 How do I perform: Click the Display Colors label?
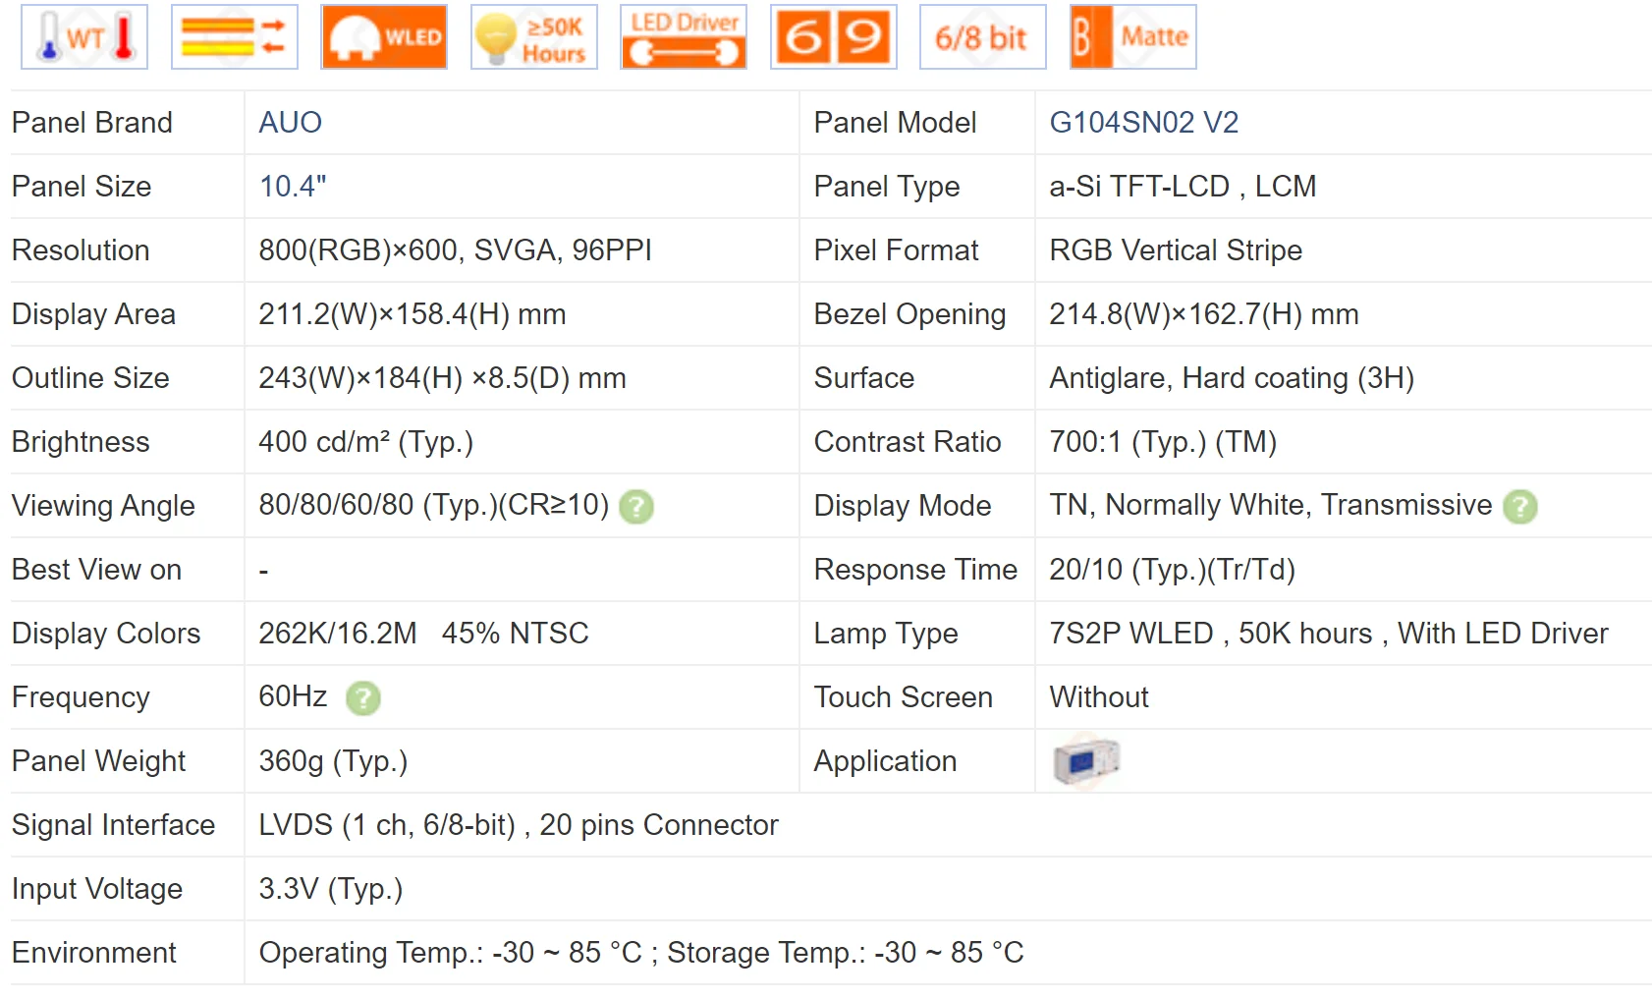click(x=106, y=634)
